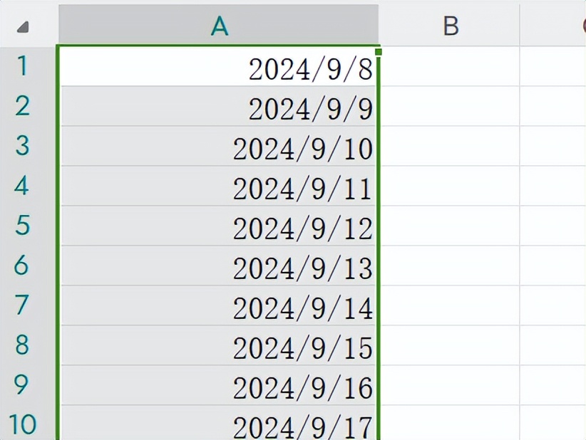Select column A header
This screenshot has width=586, height=440.
219,25
